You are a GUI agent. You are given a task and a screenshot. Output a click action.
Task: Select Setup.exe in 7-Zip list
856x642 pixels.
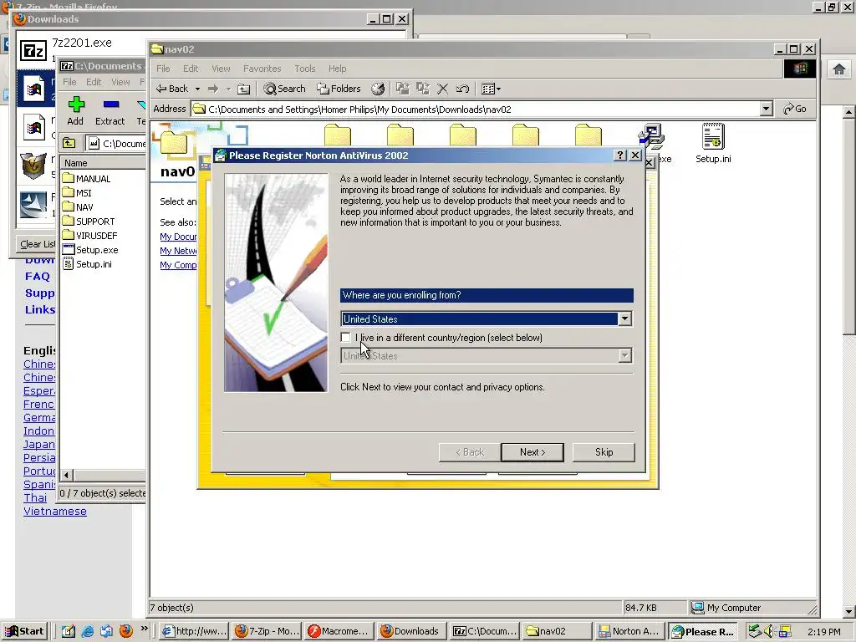[90, 249]
